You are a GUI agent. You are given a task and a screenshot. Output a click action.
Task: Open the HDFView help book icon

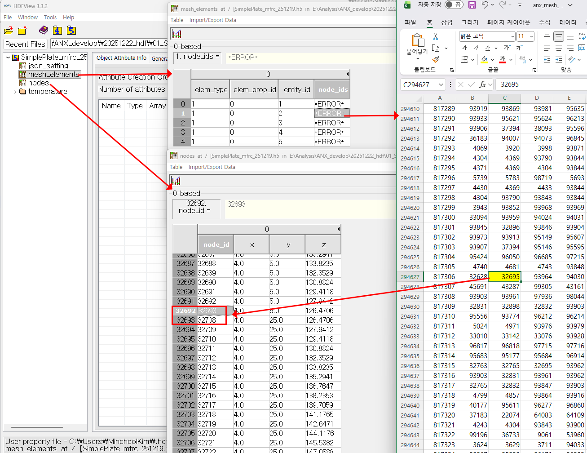point(44,30)
